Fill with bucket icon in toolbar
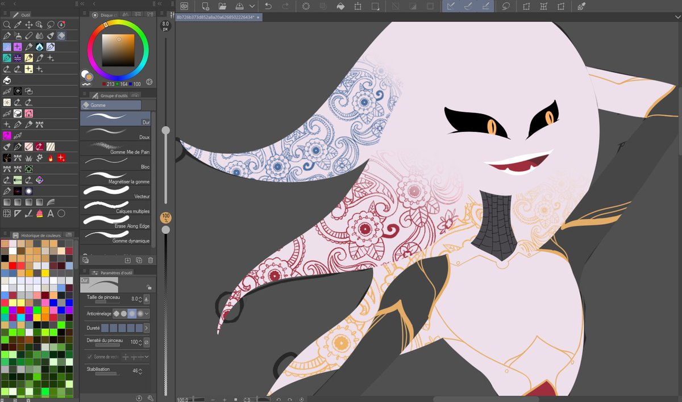Viewport: 682px width, 402px height. coord(340,6)
